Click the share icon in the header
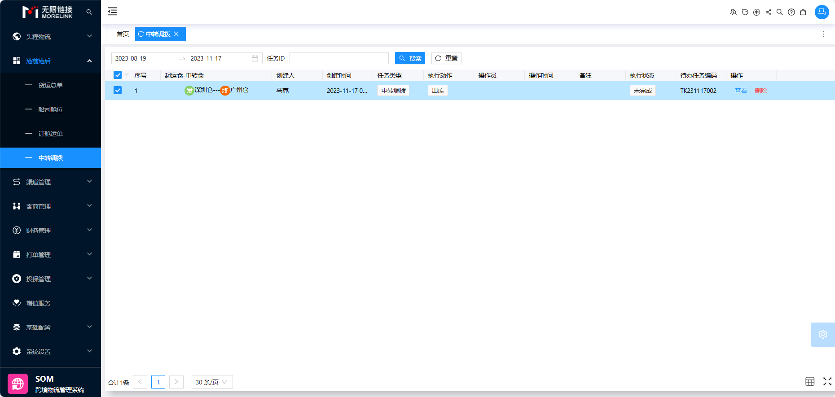The image size is (835, 397). 768,12
